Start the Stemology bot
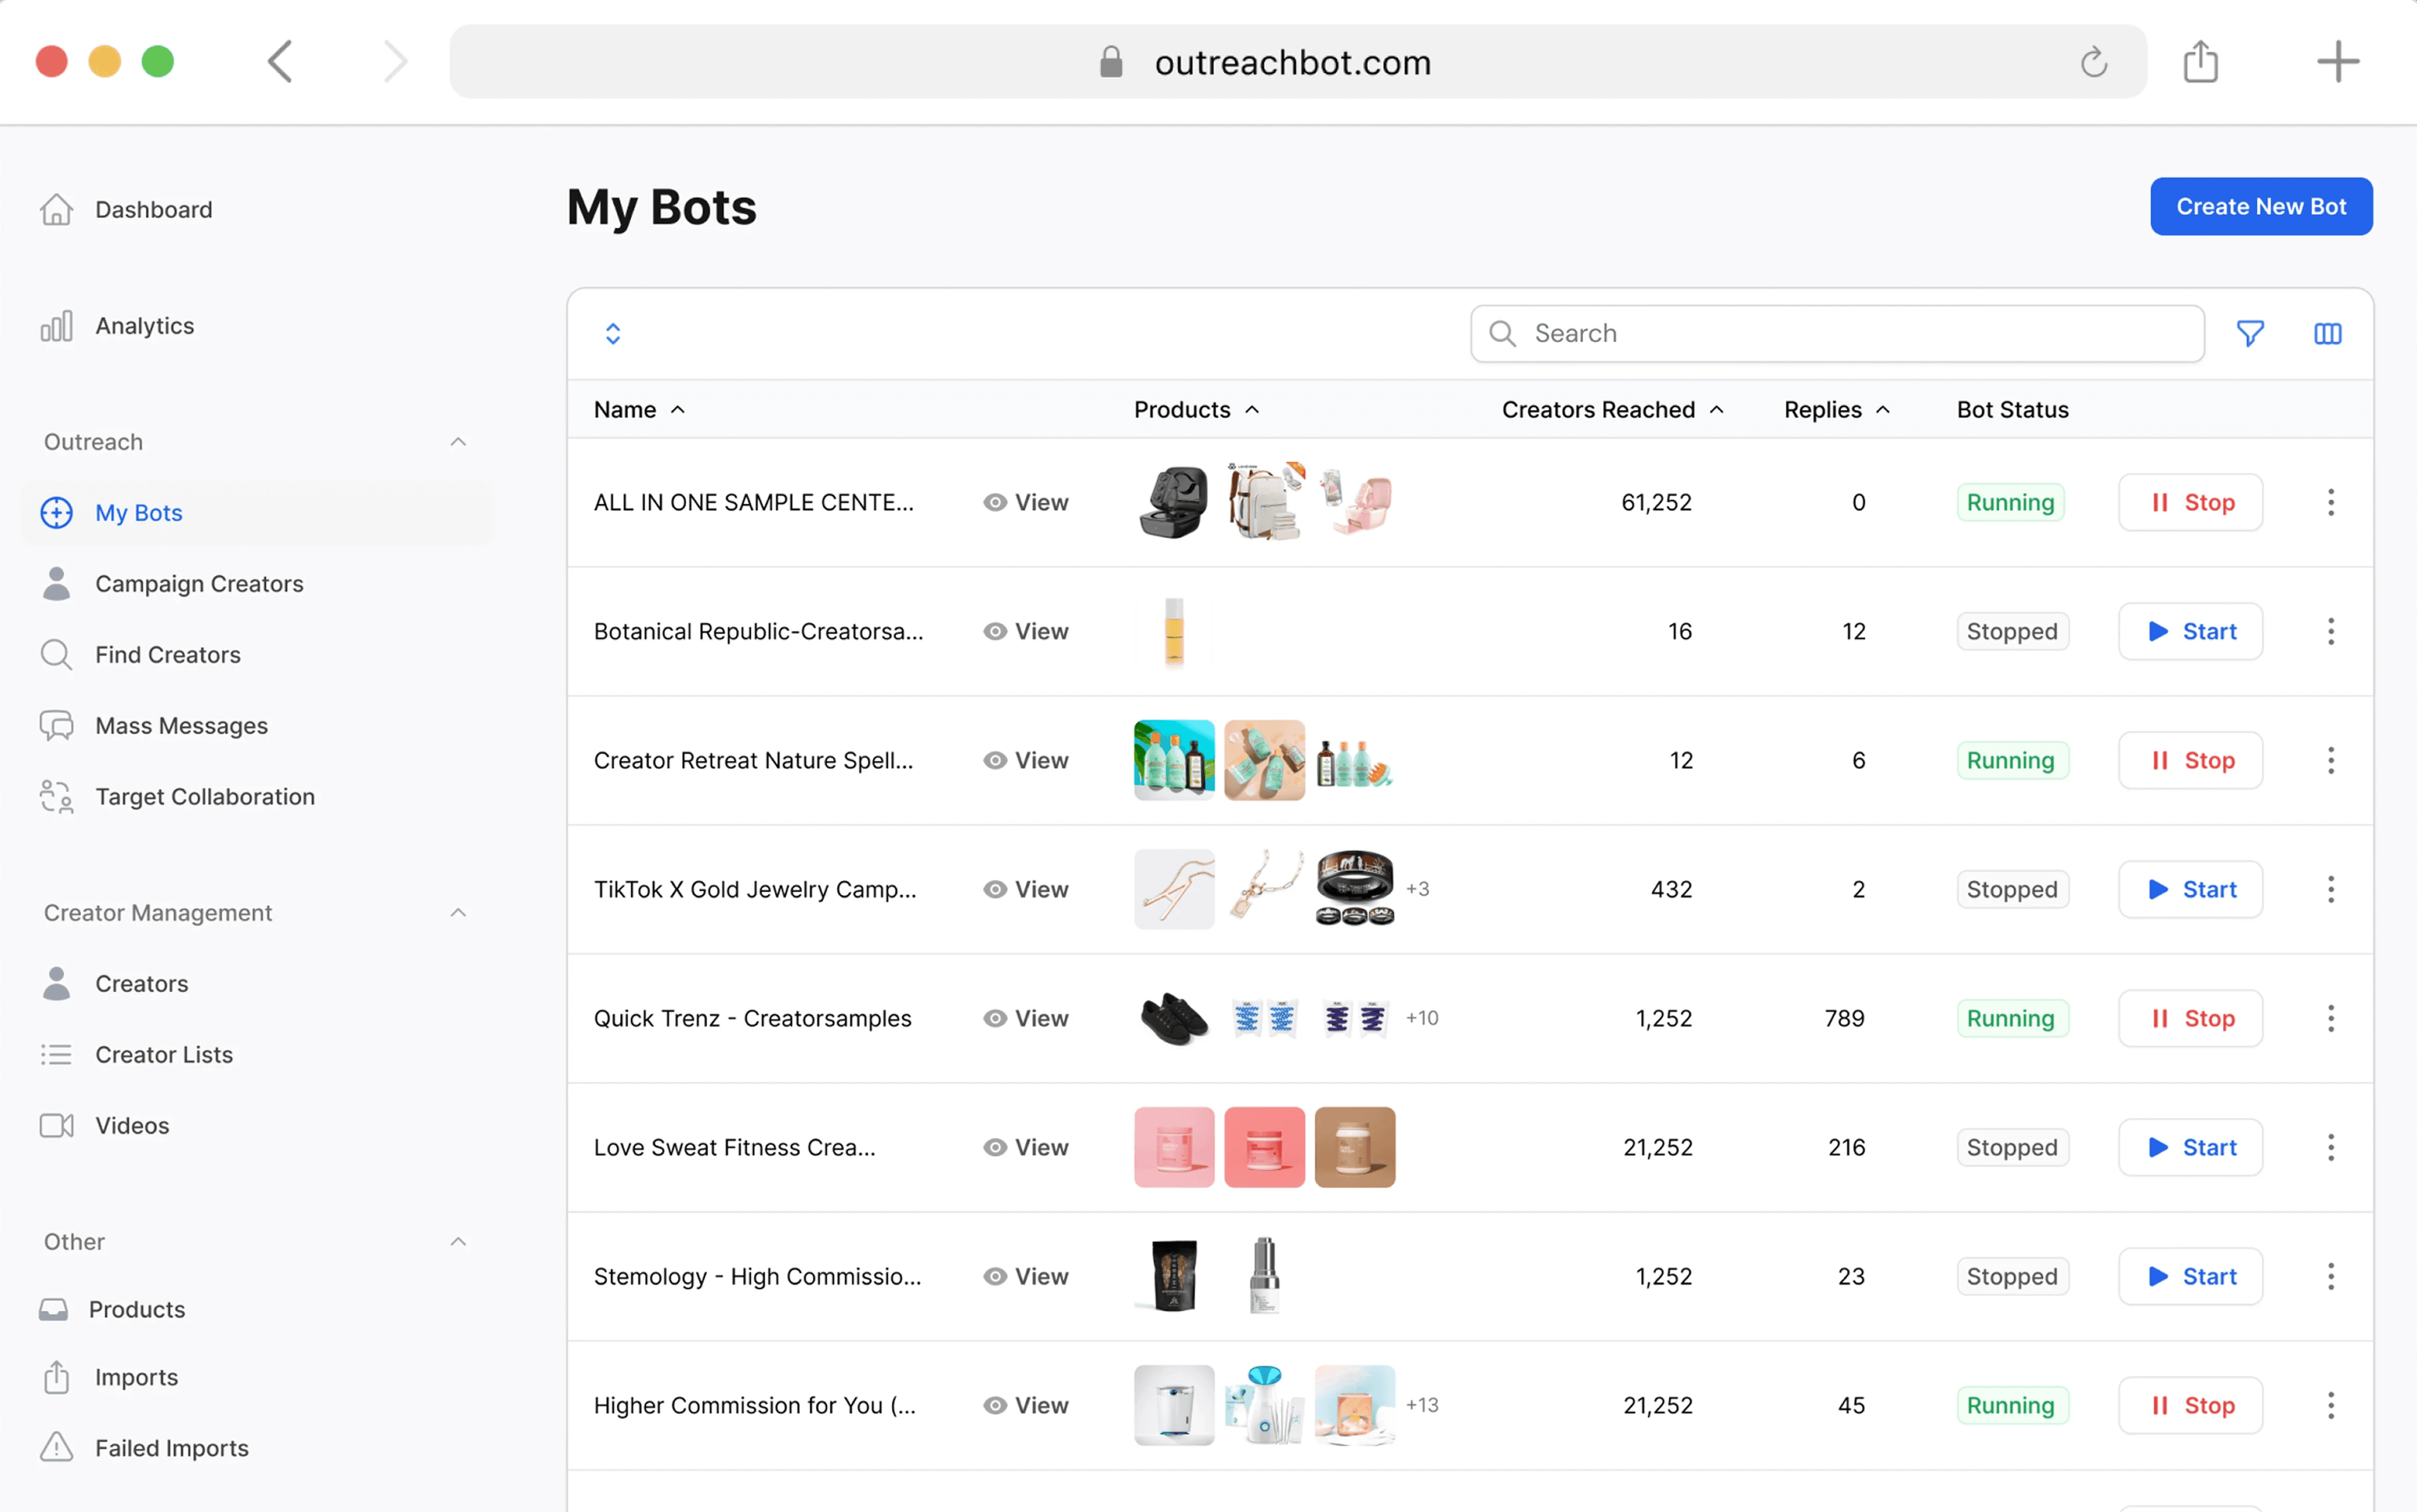The image size is (2417, 1512). 2190,1276
